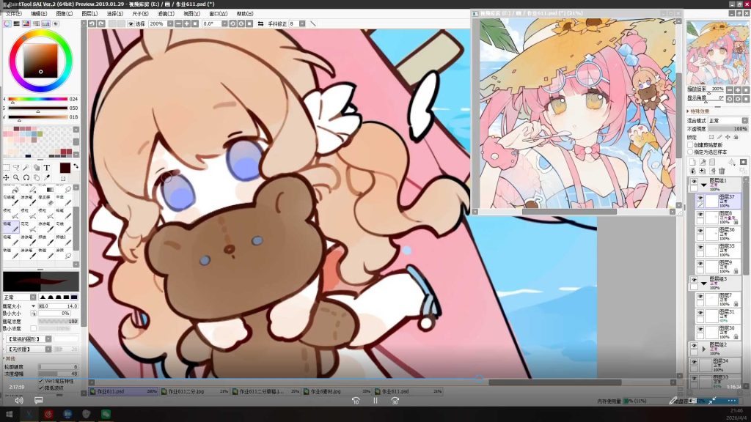Select the Eyedropper tool
The width and height of the screenshot is (751, 422).
[46, 177]
